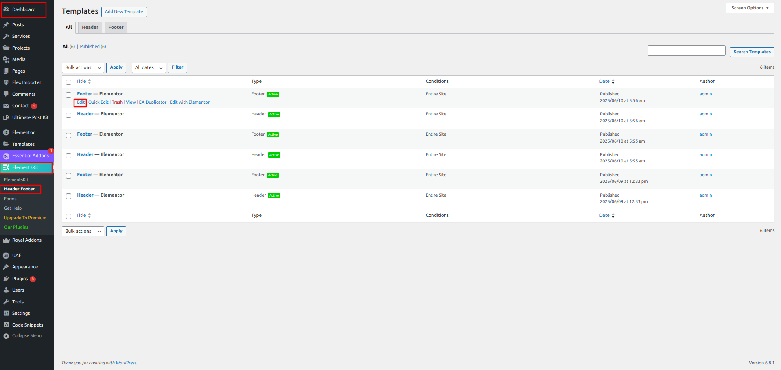The image size is (781, 370).
Task: Click the Posts pin icon in sidebar
Action: [x=6, y=25]
